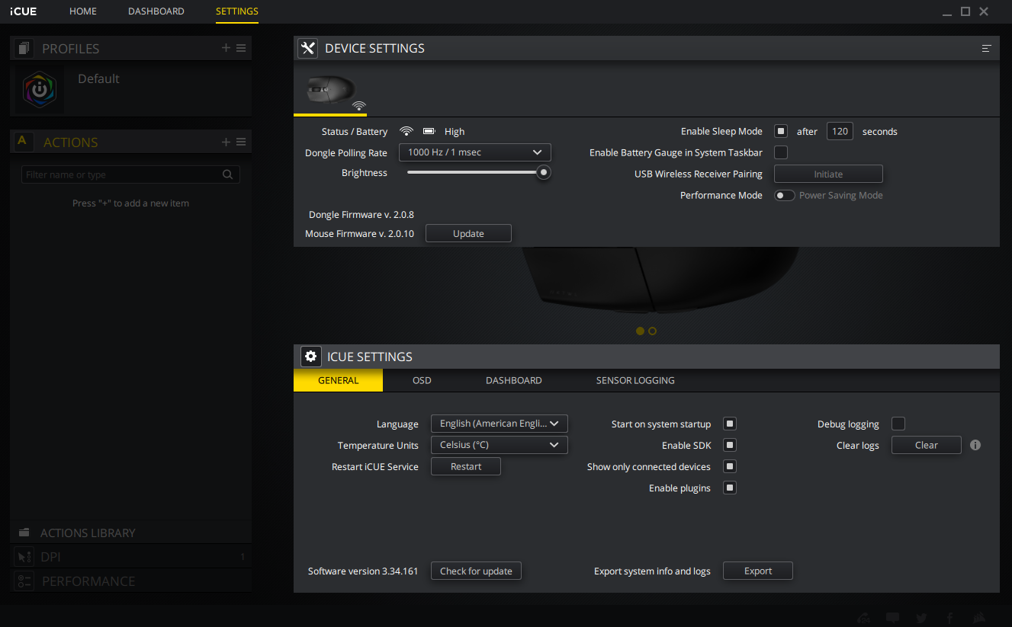This screenshot has width=1012, height=627.
Task: Expand the DPI section
Action: coord(131,557)
